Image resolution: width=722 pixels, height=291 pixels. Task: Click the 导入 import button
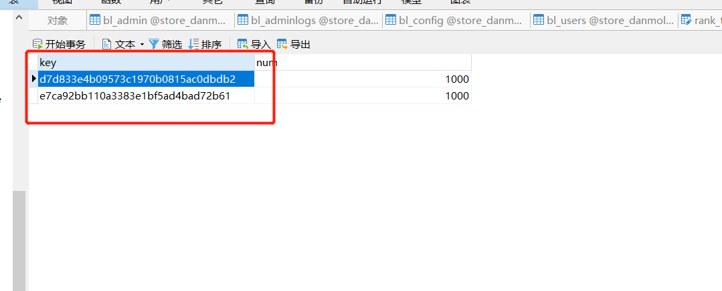[x=254, y=45]
